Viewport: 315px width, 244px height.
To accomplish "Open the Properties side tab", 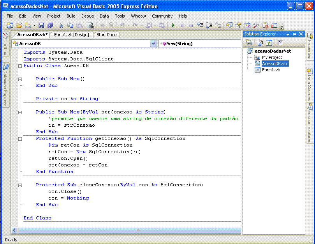I will click(x=310, y=46).
